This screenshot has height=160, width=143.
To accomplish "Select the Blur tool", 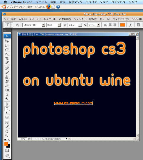I will [x=7, y=94].
